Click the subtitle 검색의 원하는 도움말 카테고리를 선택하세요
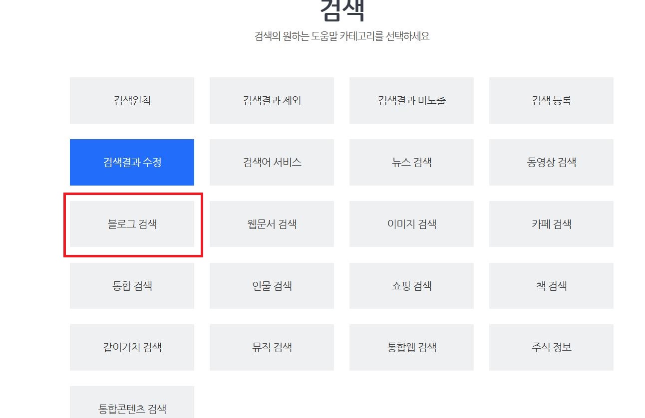 341,36
